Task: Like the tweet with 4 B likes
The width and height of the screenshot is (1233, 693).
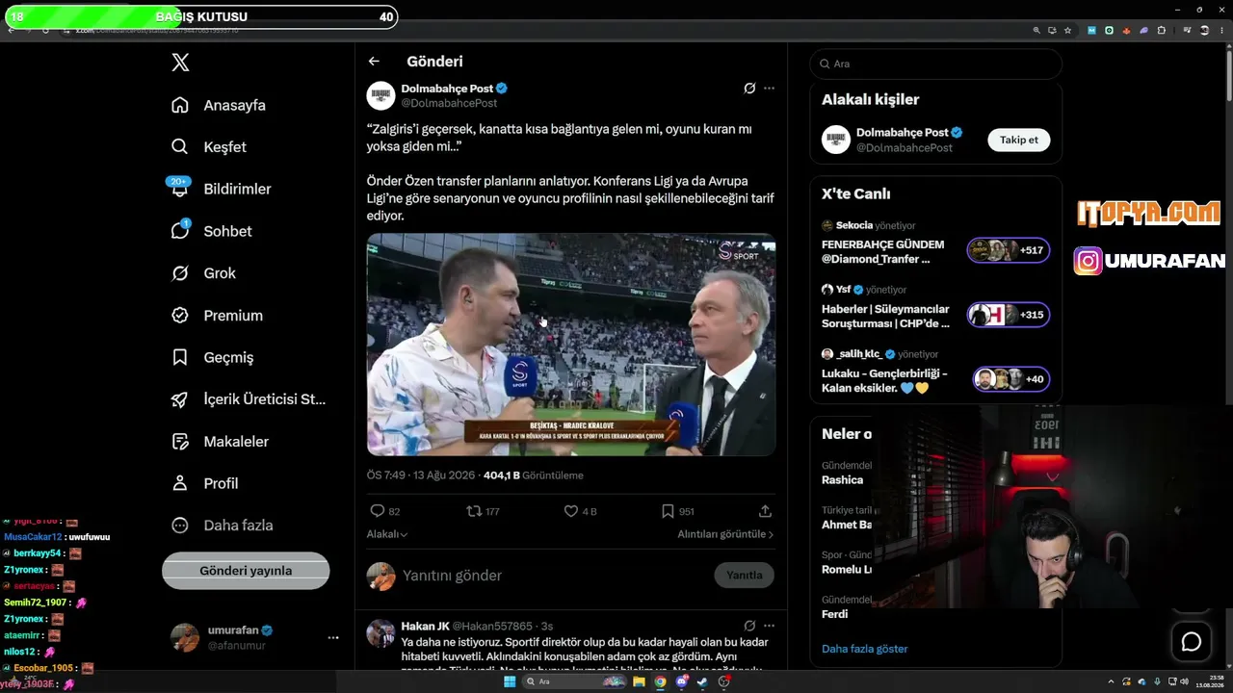Action: [570, 511]
